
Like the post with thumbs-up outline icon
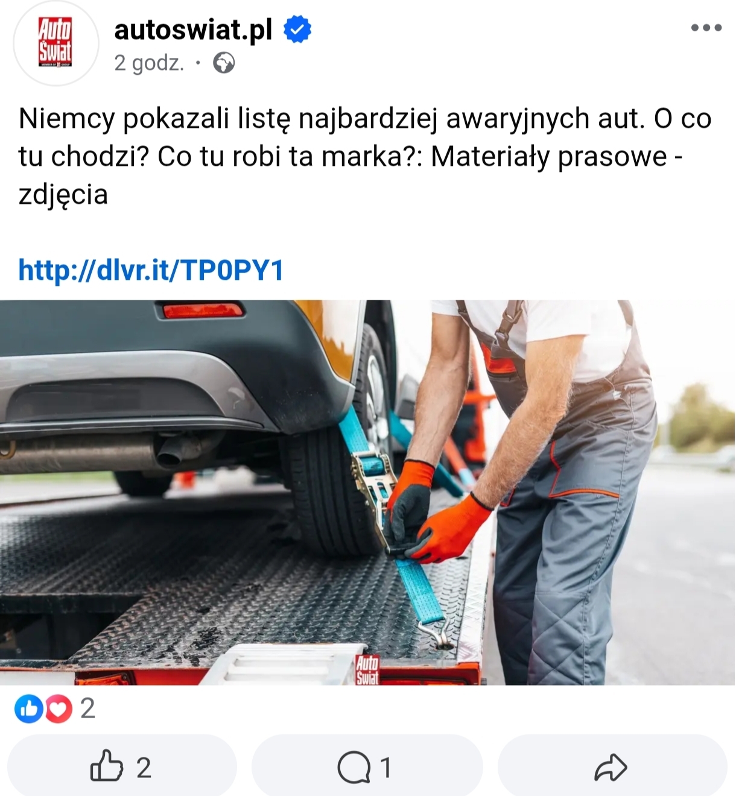coord(107,766)
